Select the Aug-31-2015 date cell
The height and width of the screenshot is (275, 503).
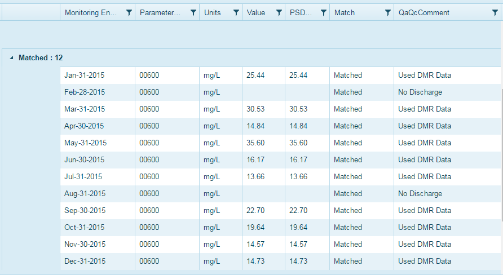pyautogui.click(x=85, y=193)
